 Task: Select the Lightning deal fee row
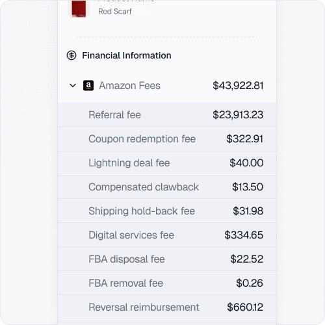(x=167, y=163)
